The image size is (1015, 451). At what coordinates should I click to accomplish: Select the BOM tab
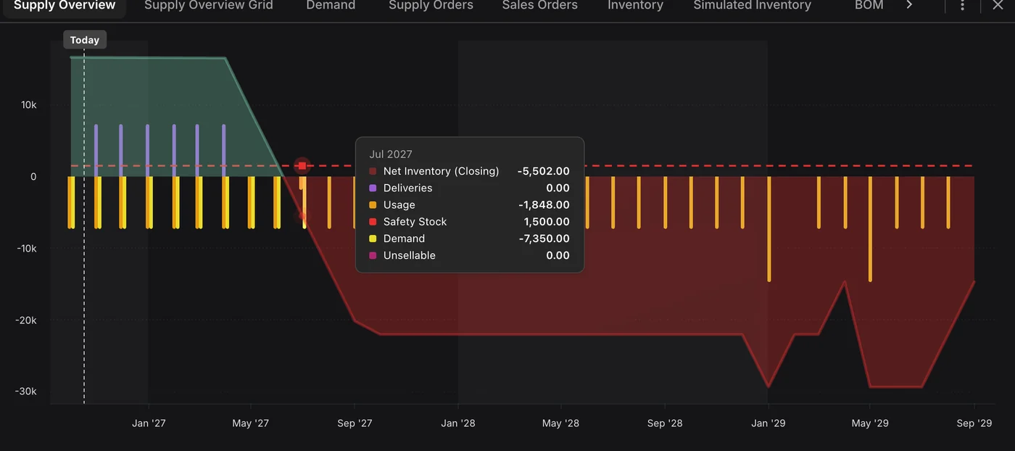[x=869, y=6]
